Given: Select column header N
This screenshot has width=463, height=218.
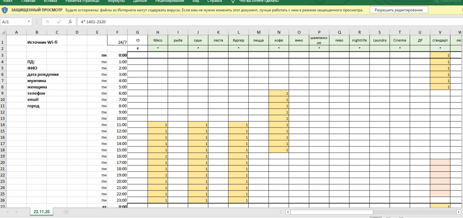Looking at the screenshot, I should click(x=279, y=32).
